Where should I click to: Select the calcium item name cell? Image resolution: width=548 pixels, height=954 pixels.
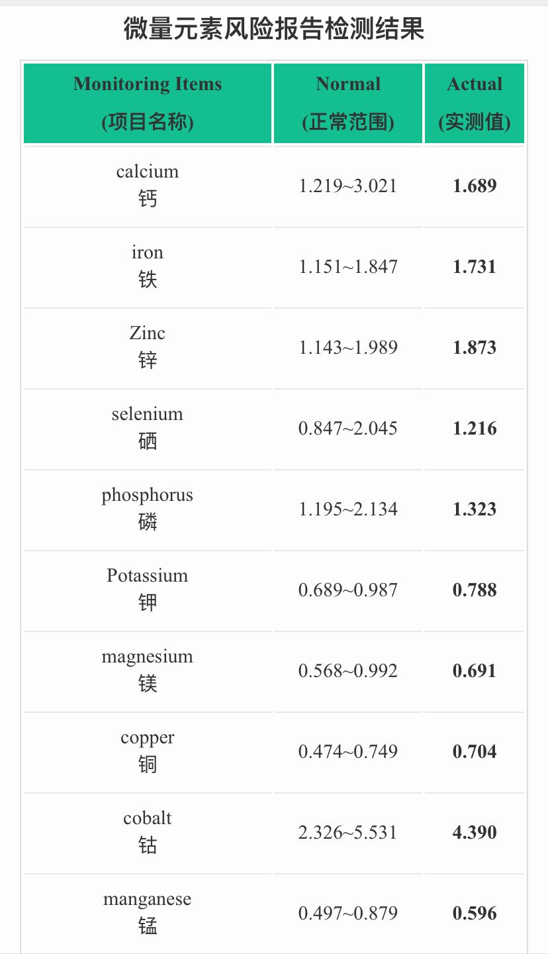pos(148,185)
